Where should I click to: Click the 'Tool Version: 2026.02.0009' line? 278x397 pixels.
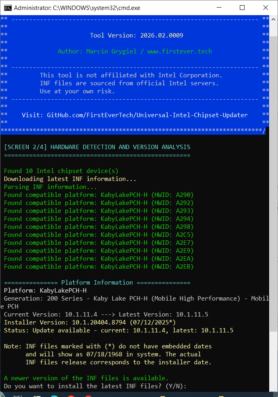click(x=137, y=35)
